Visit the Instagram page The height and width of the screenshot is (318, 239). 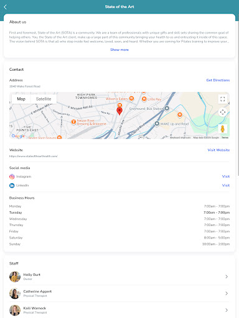coord(226,176)
